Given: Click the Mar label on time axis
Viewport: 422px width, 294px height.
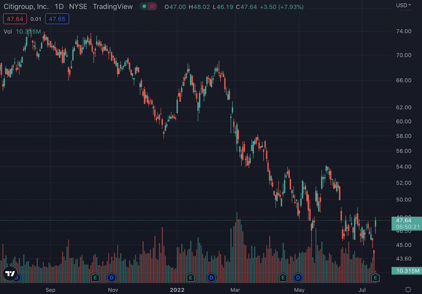Looking at the screenshot, I should tap(235, 290).
